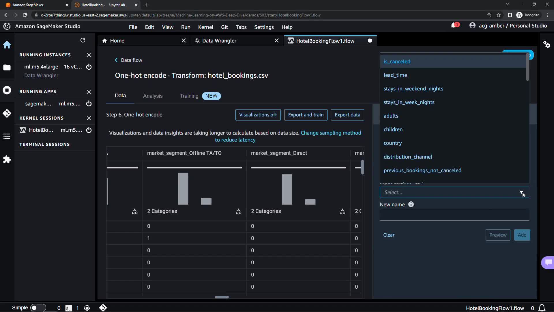Viewport: 554px width, 312px height.
Task: Toggle Visualizations off button
Action: click(x=258, y=115)
